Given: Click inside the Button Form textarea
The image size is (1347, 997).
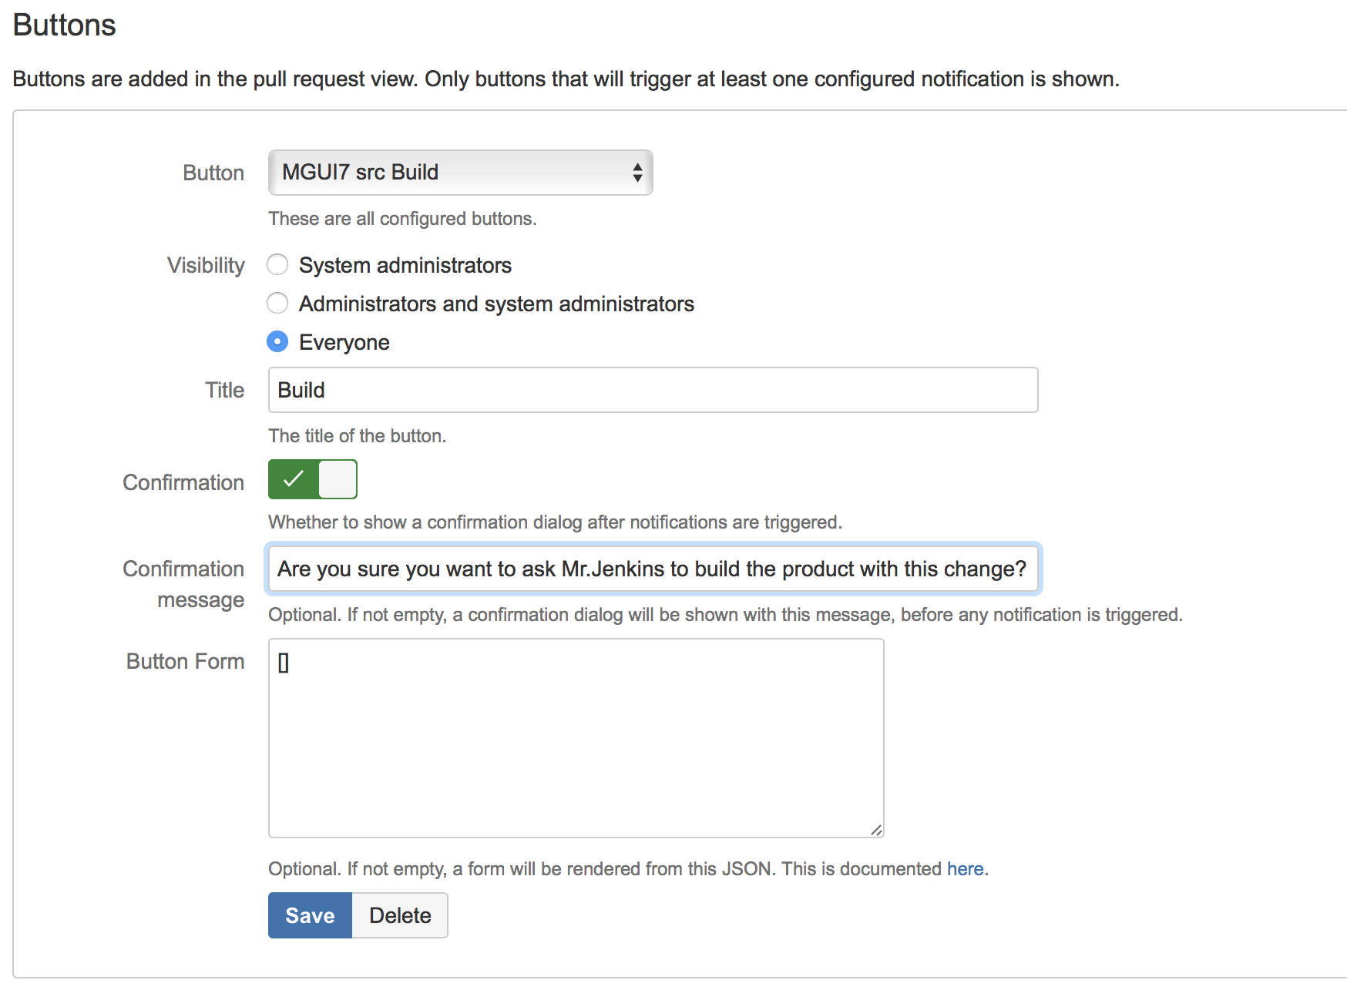Looking at the screenshot, I should (x=576, y=738).
